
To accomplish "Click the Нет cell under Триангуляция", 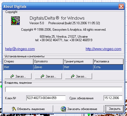I will click(x=78, y=67).
